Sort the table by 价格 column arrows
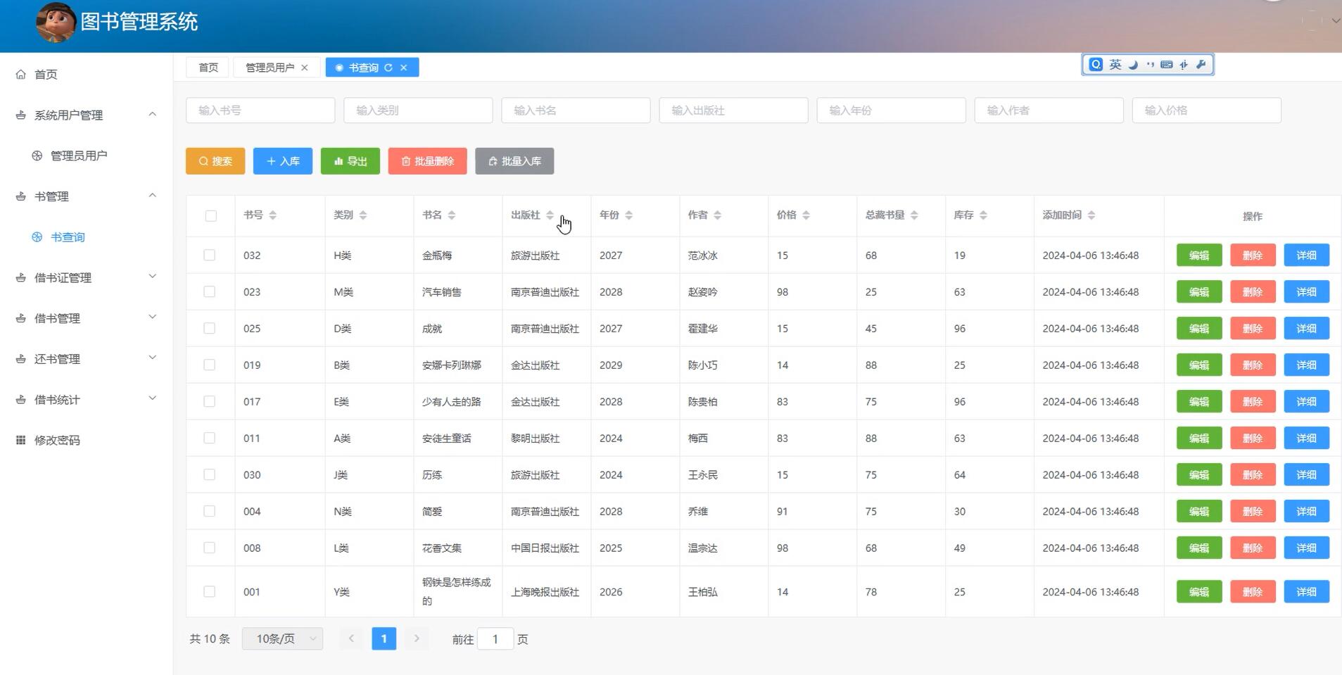 (x=806, y=215)
